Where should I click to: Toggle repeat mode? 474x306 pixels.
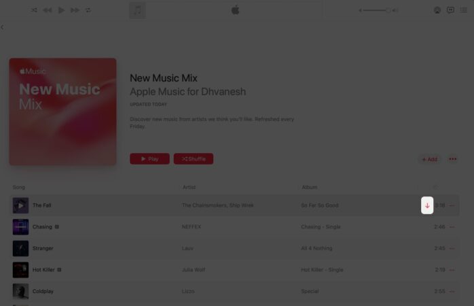pyautogui.click(x=88, y=10)
